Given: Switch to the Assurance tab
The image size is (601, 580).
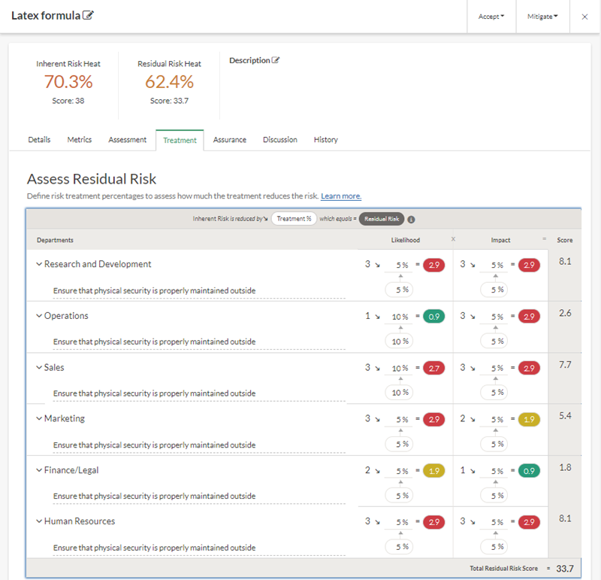Looking at the screenshot, I should [229, 140].
